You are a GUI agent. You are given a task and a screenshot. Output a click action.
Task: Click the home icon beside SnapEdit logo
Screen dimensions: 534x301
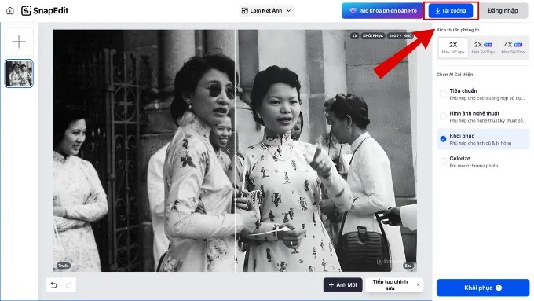pos(10,10)
